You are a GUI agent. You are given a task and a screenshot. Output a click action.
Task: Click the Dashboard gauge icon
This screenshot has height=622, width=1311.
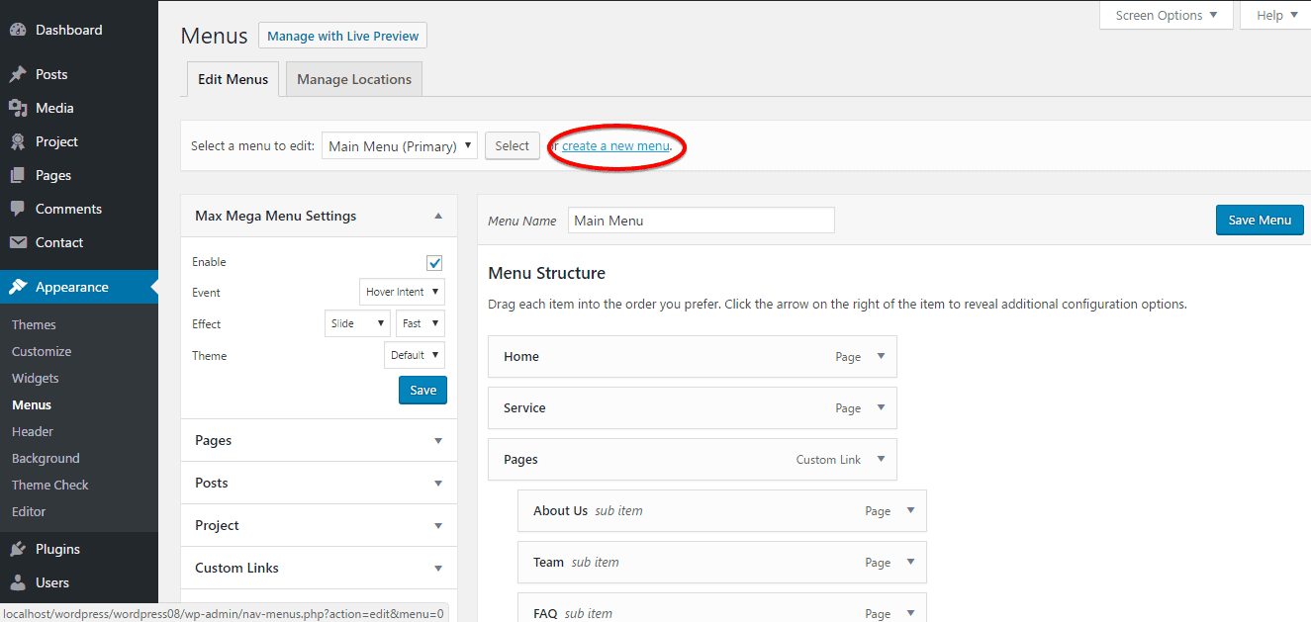pos(18,31)
